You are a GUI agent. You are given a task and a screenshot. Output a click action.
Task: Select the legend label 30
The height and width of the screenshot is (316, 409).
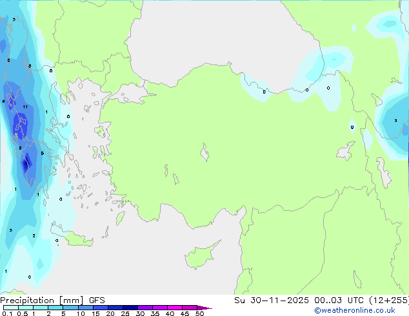click(x=140, y=313)
